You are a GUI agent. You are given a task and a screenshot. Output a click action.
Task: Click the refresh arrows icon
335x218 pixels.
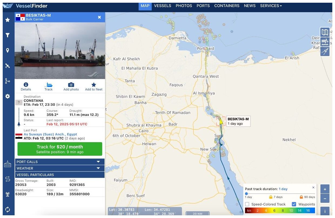(8, 209)
